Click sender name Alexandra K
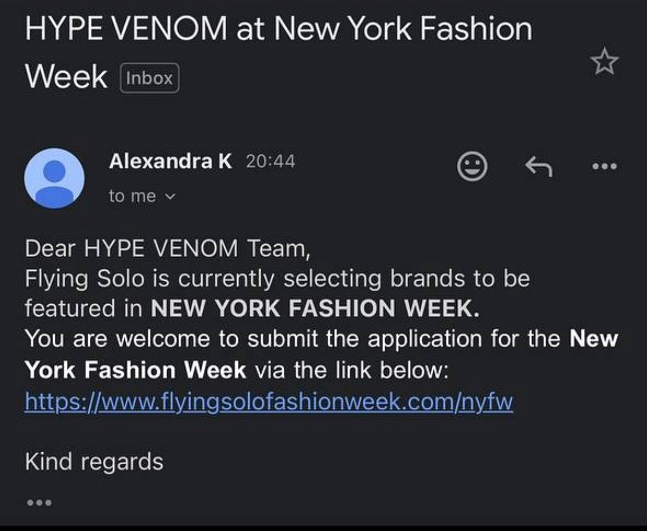 click(x=170, y=161)
